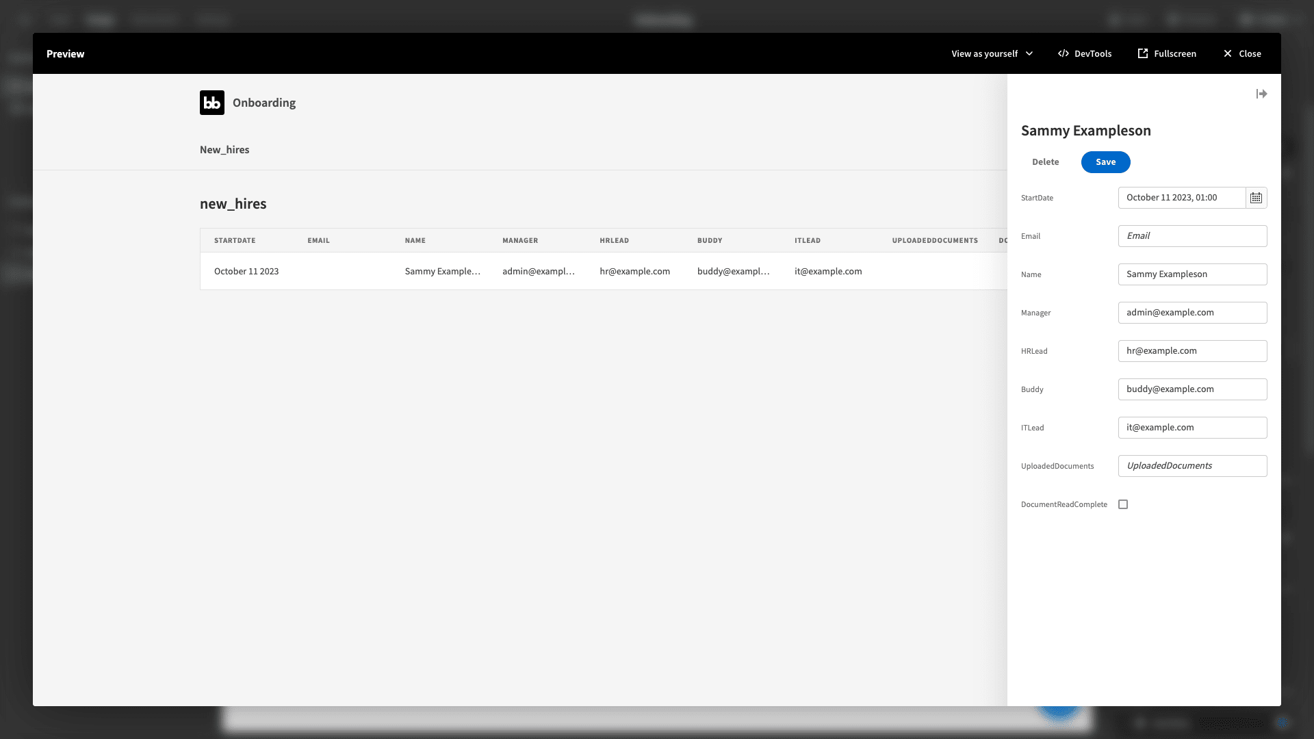This screenshot has width=1314, height=739.
Task: Close the preview with the X icon
Action: pyautogui.click(x=1228, y=53)
